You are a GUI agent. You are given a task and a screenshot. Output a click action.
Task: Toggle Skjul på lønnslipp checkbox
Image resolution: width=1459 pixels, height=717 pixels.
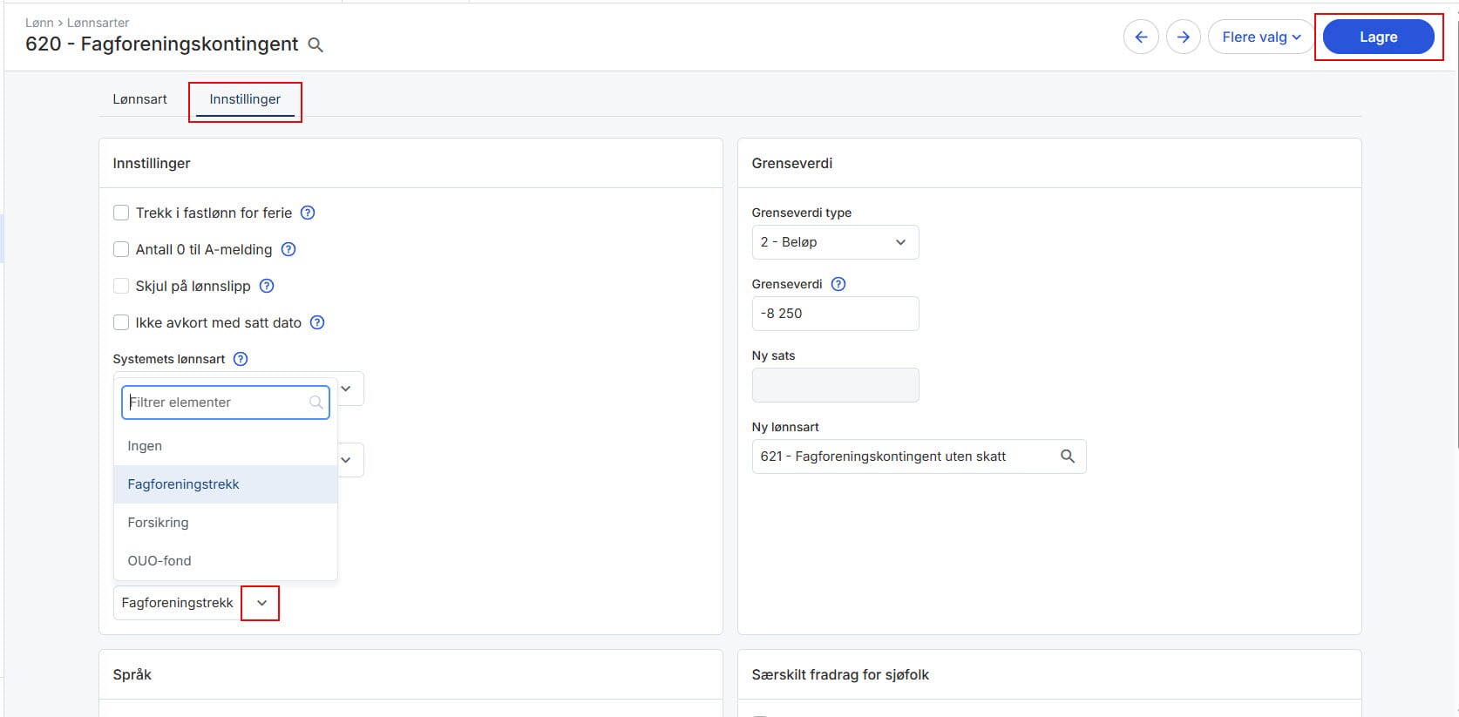(x=121, y=286)
